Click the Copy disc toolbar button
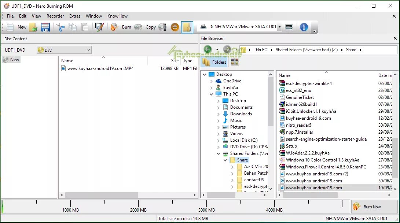The image size is (400, 223). [x=145, y=27]
